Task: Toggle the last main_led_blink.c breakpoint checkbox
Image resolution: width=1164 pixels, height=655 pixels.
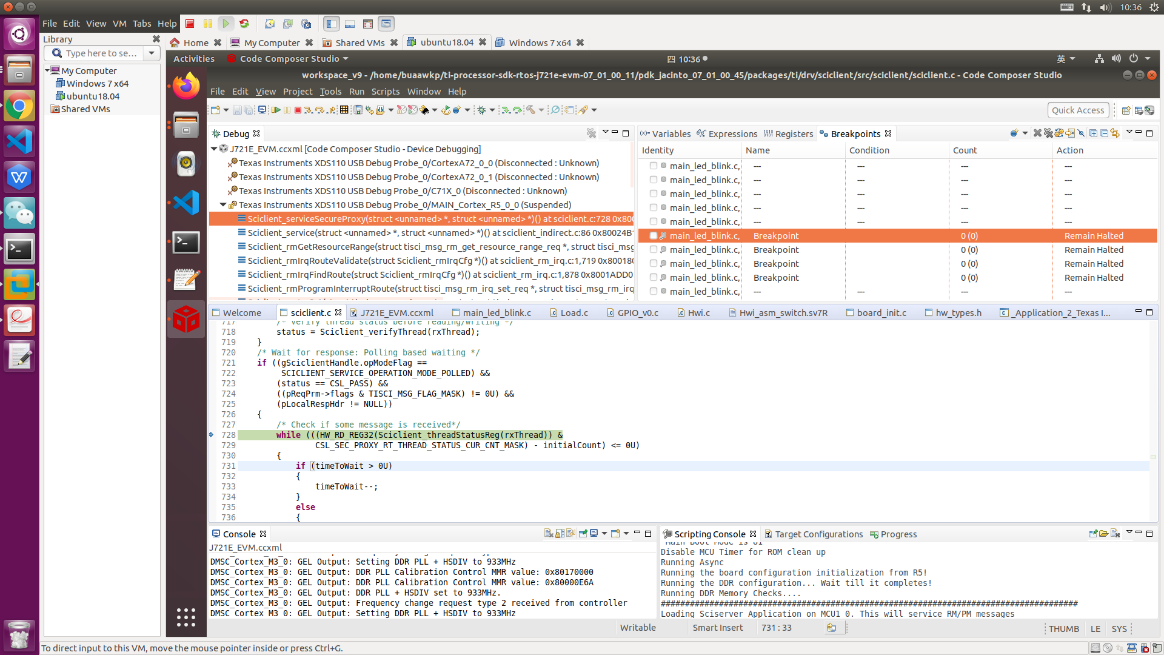Action: [x=654, y=292]
